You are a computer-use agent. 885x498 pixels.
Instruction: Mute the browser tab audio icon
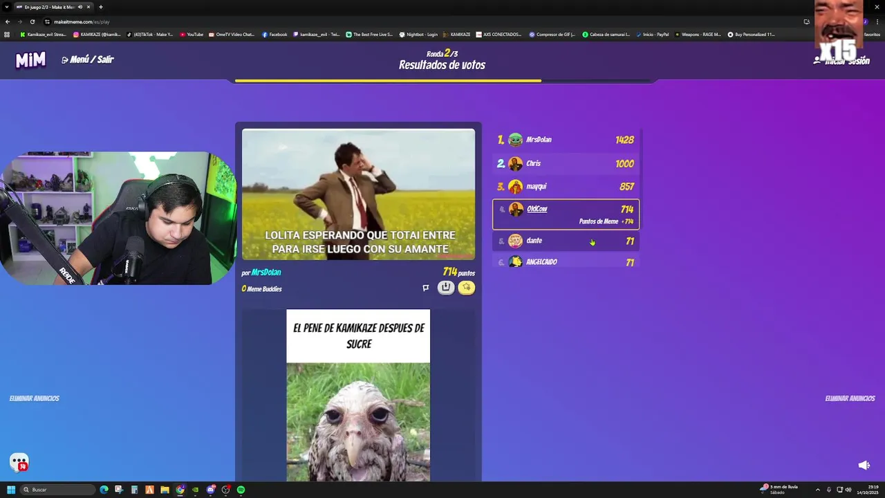[80, 7]
